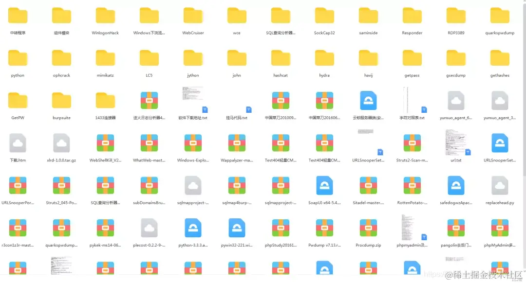Select the Struts2-Scan-master archive
The width and height of the screenshot is (526, 283).
(x=412, y=143)
